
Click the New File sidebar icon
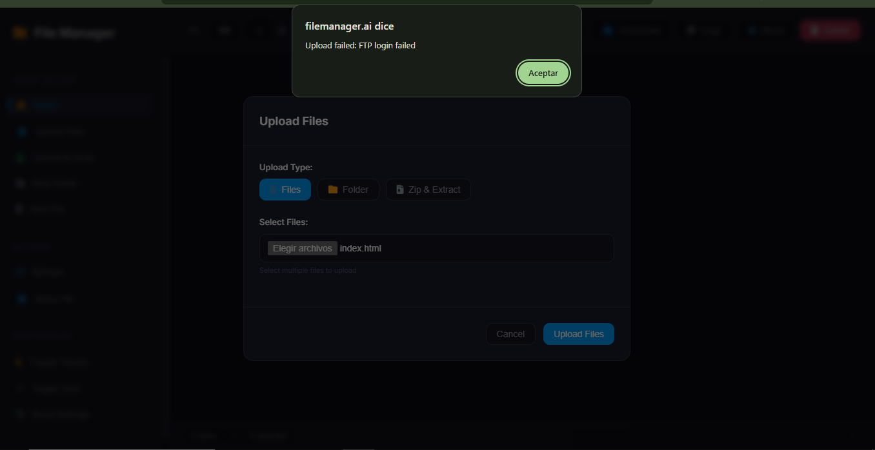point(21,210)
